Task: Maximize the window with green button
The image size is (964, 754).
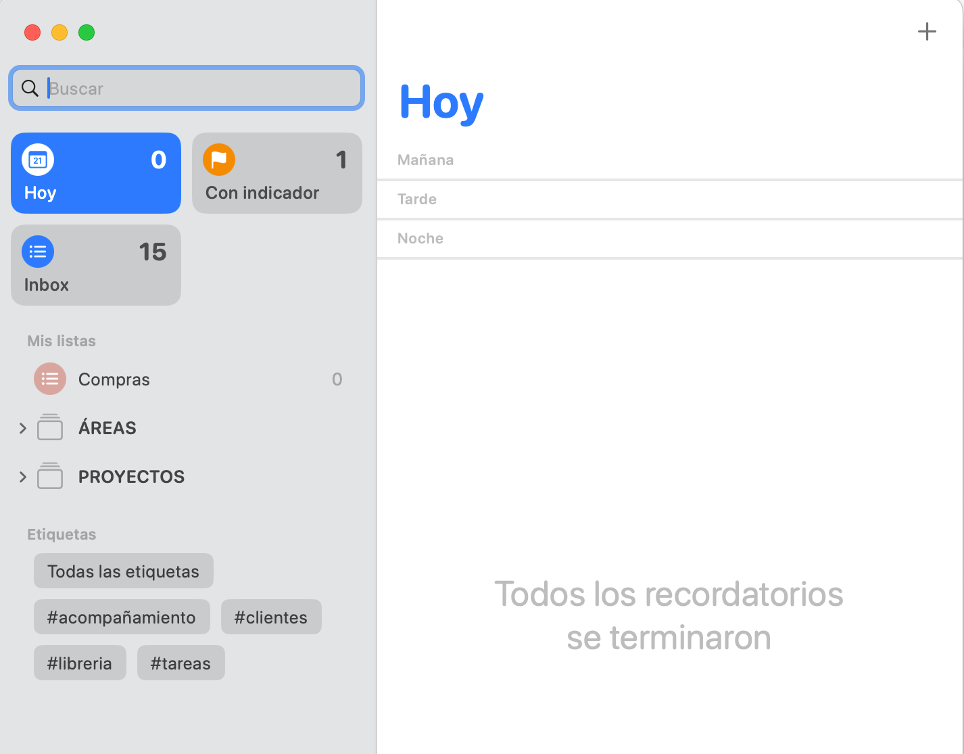Action: coord(87,32)
